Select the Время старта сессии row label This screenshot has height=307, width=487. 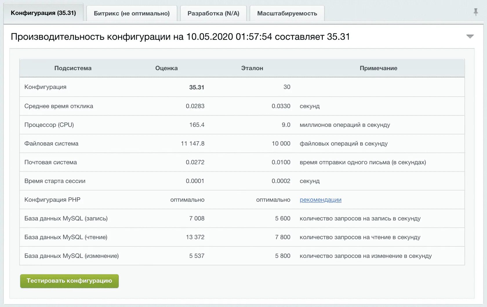[55, 181]
